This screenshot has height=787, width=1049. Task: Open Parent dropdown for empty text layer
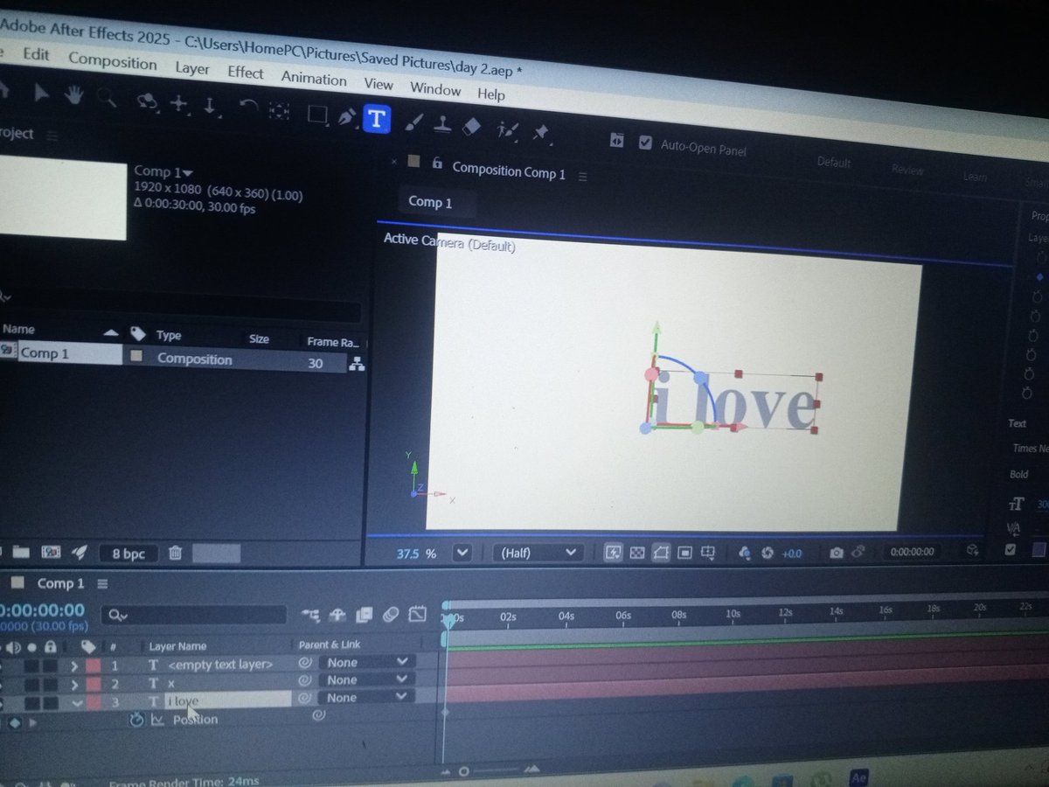pos(366,663)
